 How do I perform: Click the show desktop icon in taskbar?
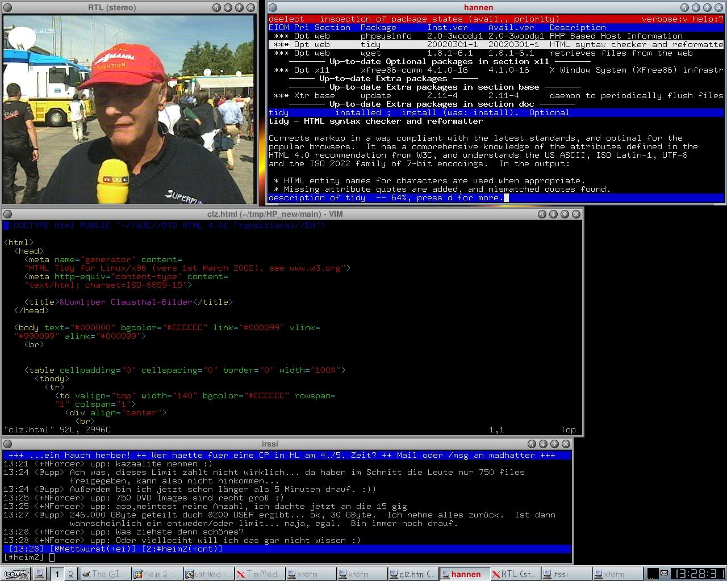click(x=40, y=574)
